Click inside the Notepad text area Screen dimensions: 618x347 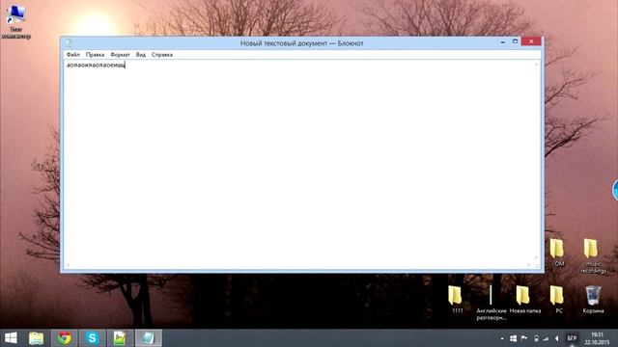coord(299,161)
